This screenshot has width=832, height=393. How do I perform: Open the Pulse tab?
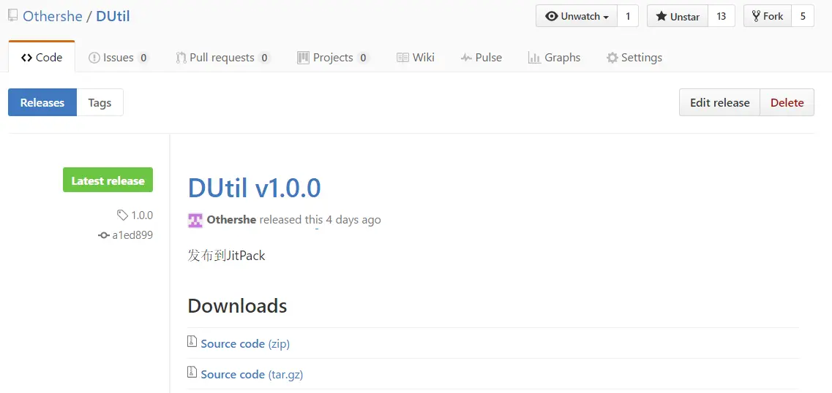click(x=481, y=57)
